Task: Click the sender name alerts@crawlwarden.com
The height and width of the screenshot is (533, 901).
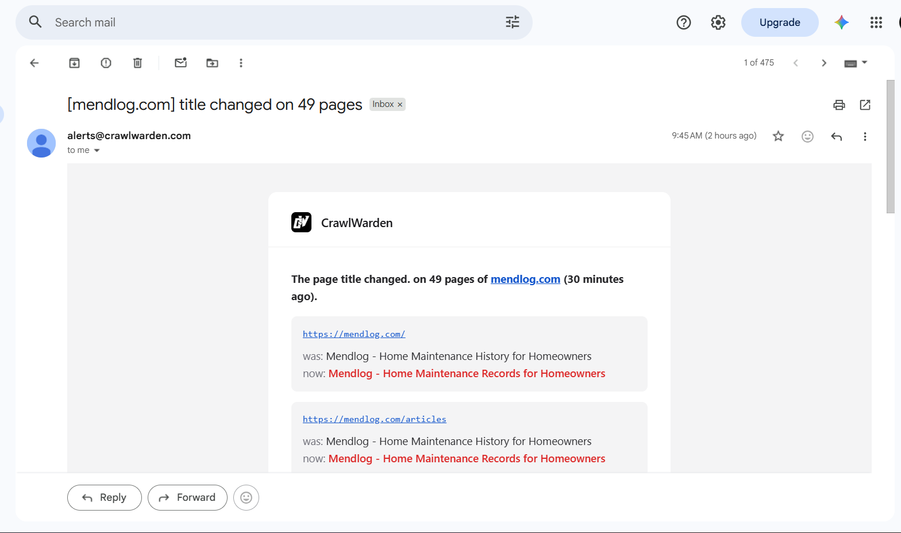Action: 129,136
